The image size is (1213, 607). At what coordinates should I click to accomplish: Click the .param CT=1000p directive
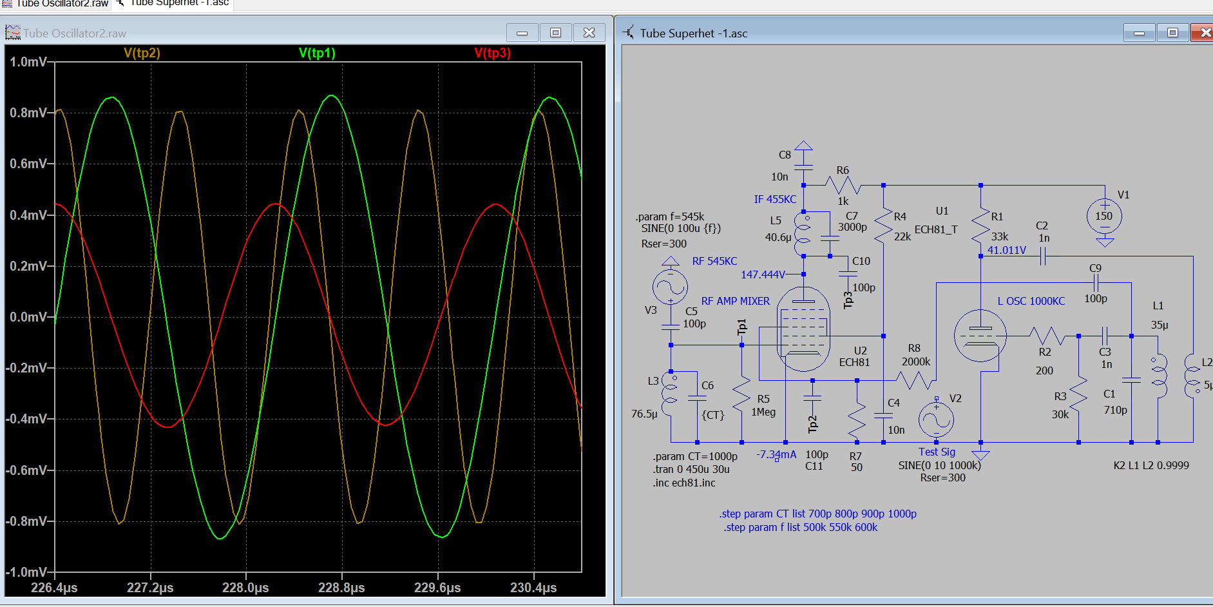click(695, 456)
